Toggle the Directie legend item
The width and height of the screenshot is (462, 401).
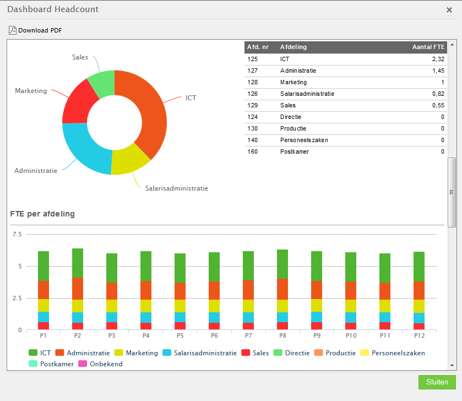[x=292, y=353]
